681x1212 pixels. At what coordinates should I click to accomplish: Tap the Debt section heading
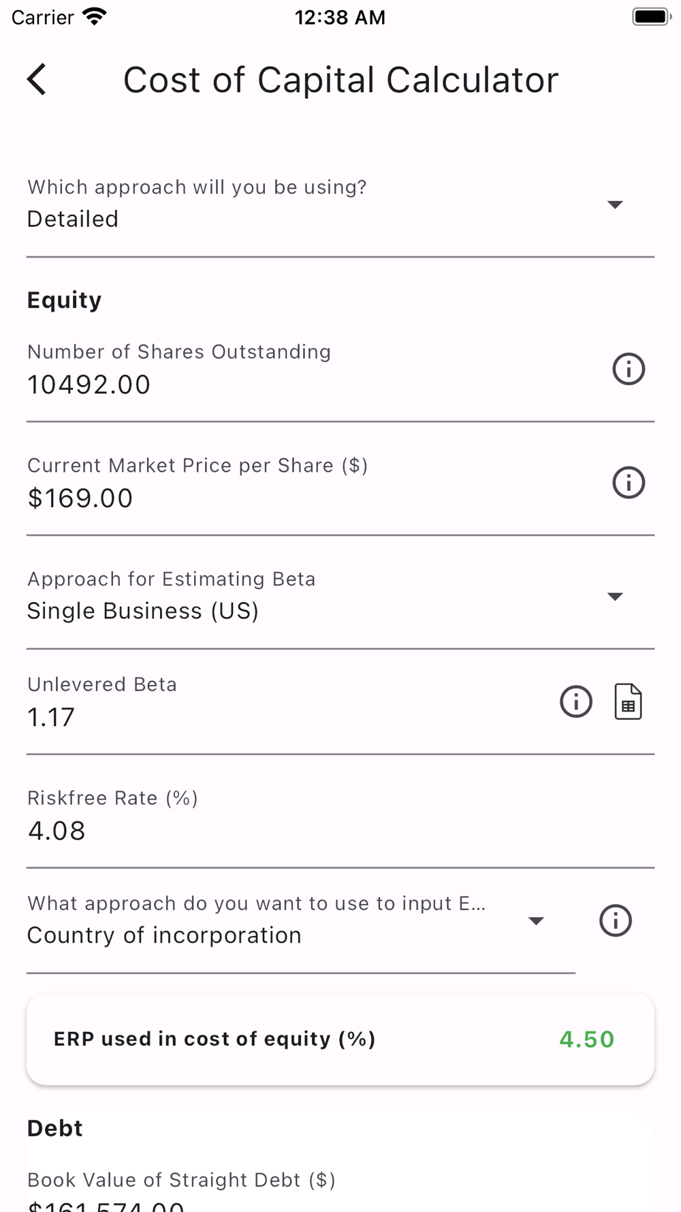[x=55, y=1128]
